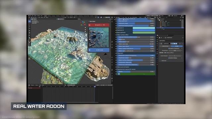Select the Annotate tool

click(x=29, y=36)
